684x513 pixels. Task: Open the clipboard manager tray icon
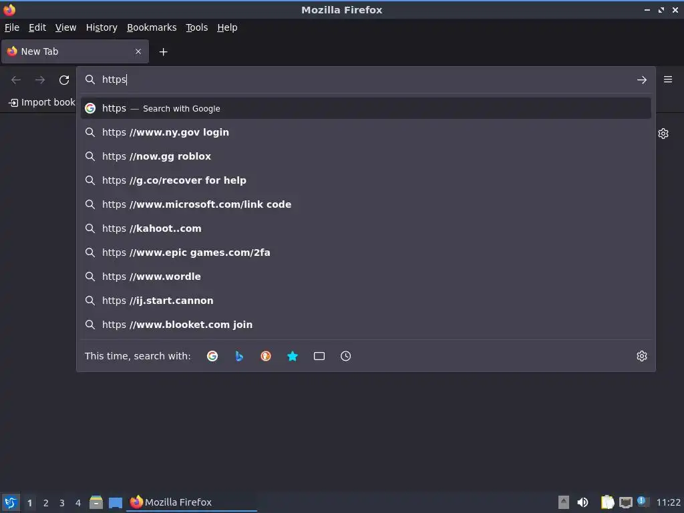607,502
